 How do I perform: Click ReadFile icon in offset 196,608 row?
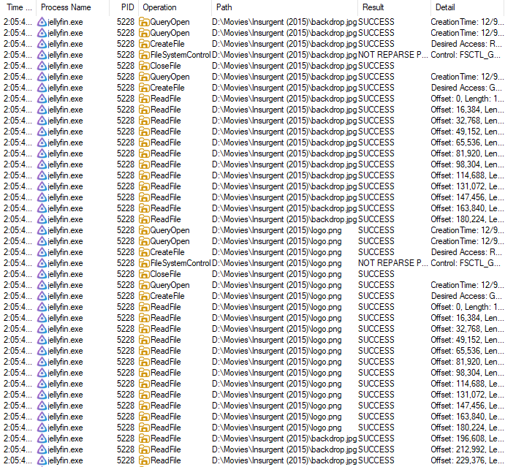click(144, 438)
